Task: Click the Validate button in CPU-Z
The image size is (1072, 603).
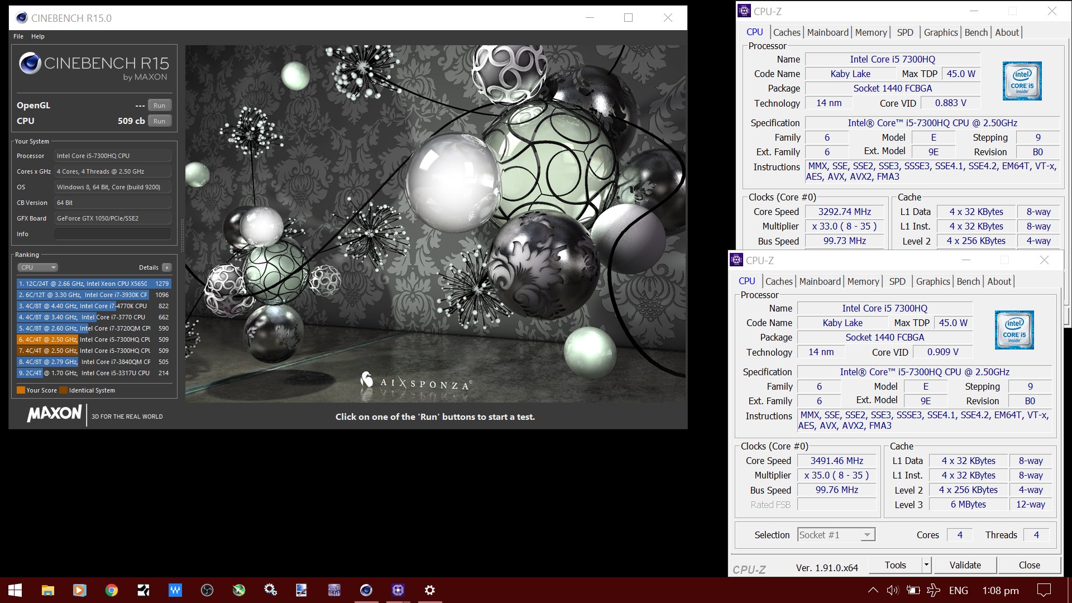Action: pyautogui.click(x=965, y=565)
